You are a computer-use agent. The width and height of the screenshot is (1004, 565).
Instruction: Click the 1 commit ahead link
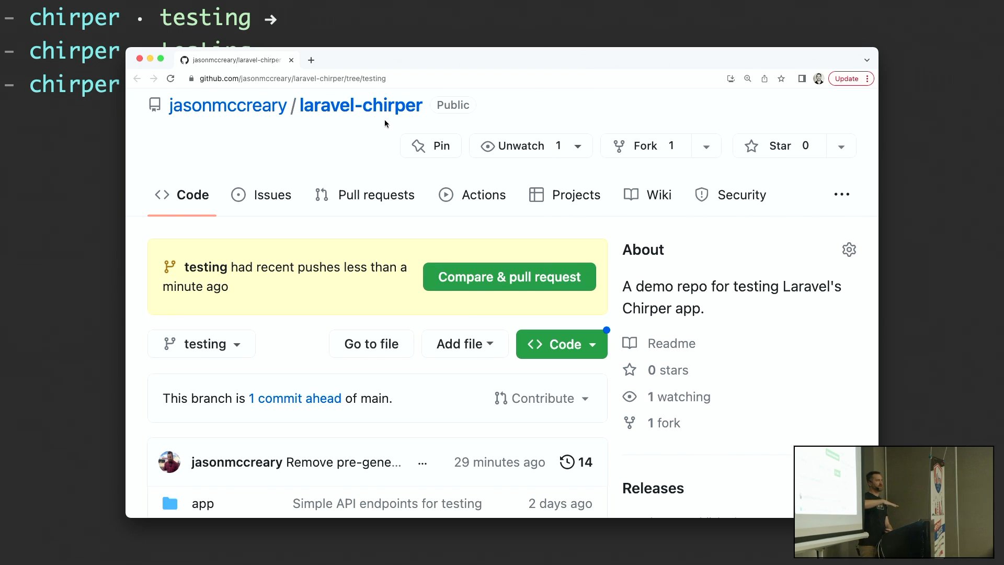pyautogui.click(x=295, y=398)
